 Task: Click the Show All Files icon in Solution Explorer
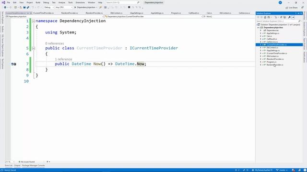284,17
